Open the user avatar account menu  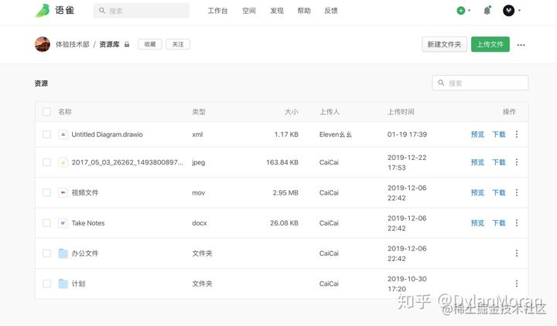511,11
